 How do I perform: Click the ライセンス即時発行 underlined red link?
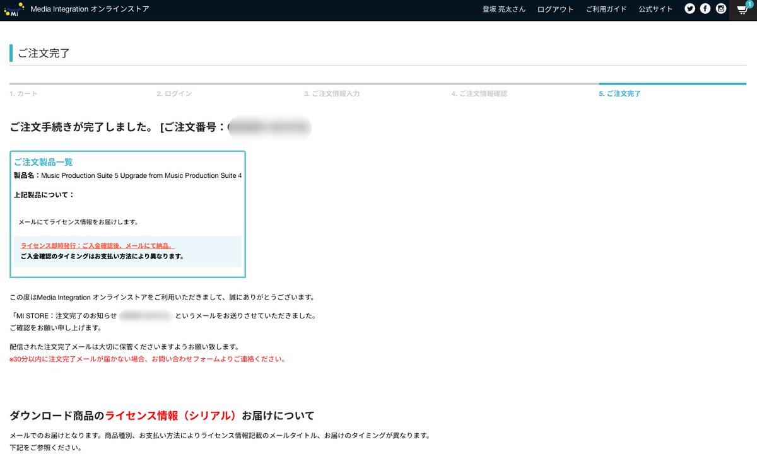tap(97, 246)
